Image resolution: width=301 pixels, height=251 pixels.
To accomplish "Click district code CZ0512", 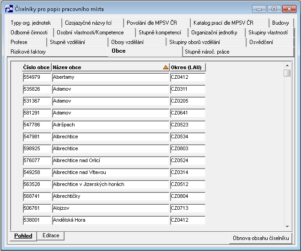I will point(188,185).
